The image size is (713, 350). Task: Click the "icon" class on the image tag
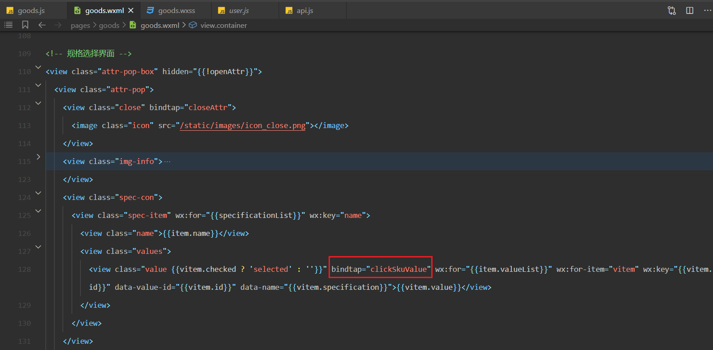(x=141, y=126)
